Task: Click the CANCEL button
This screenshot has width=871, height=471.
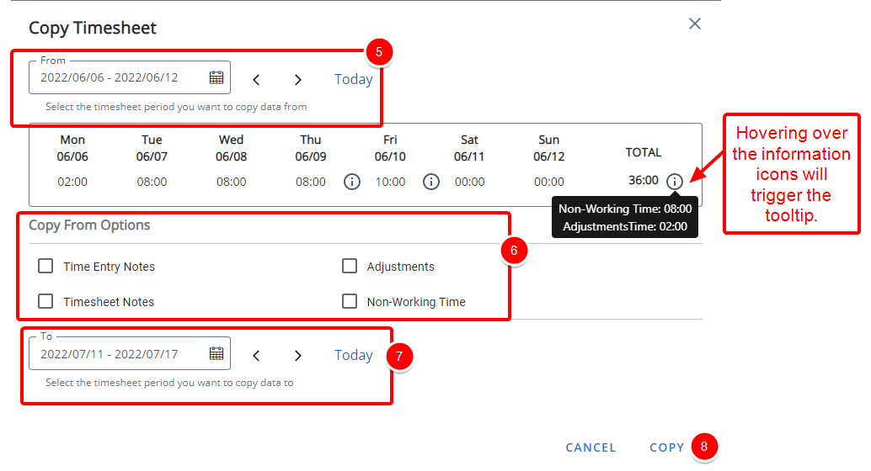Action: click(590, 447)
